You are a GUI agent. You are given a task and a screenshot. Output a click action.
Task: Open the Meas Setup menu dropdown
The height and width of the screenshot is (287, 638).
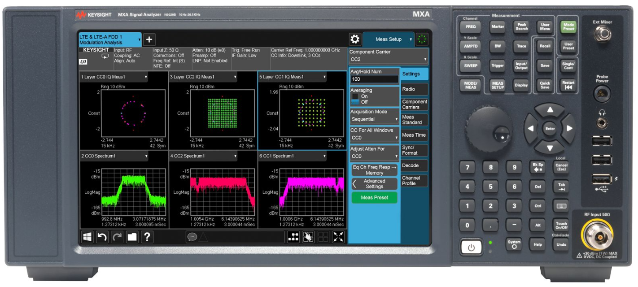click(388, 39)
